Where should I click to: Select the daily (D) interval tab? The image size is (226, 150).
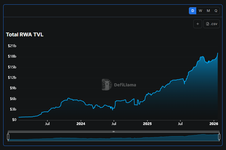192,11
